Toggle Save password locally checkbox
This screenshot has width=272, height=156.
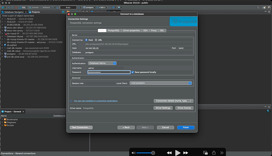tap(133, 72)
